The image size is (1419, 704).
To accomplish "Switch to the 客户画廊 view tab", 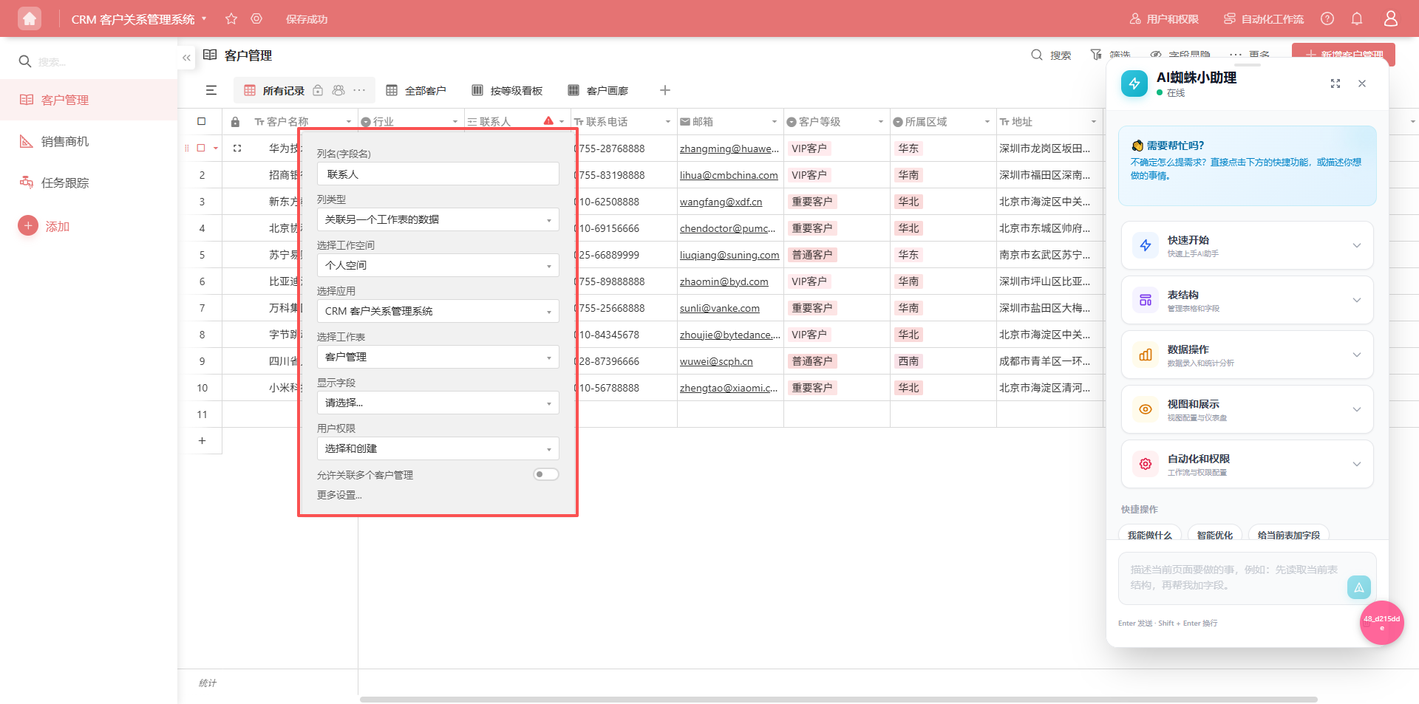I will coord(599,90).
